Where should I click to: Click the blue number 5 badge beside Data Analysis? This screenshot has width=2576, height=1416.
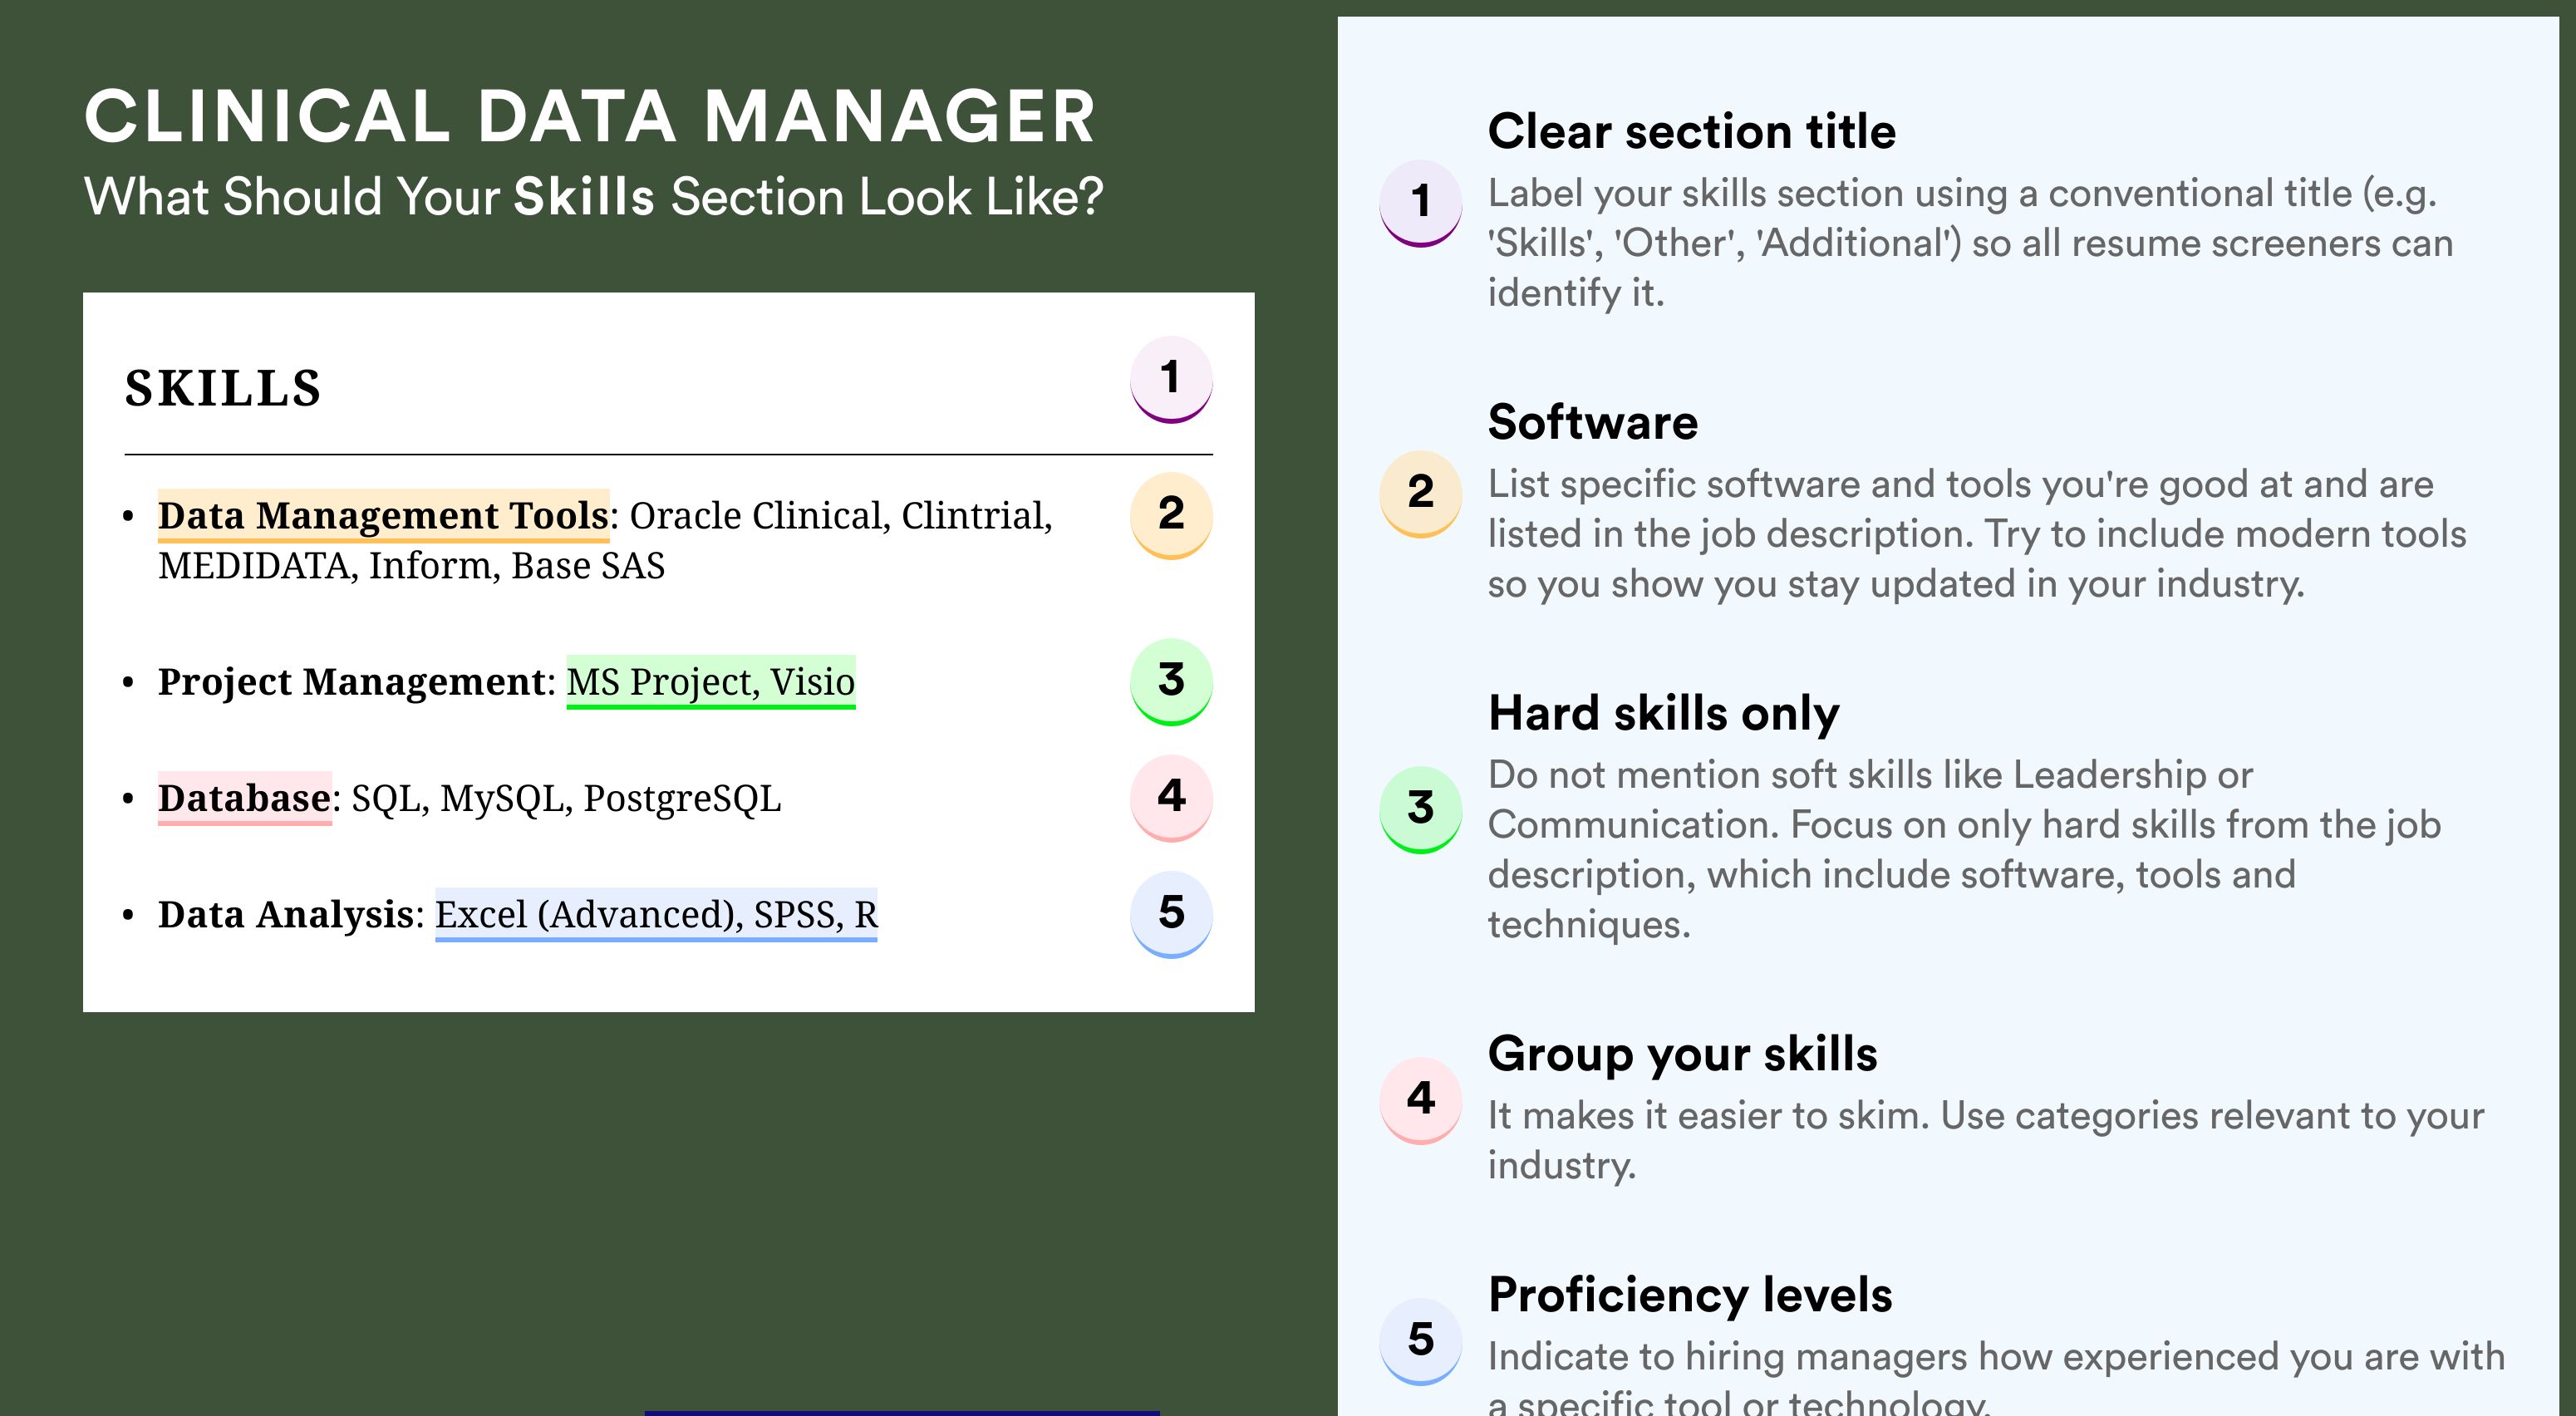(x=1171, y=914)
